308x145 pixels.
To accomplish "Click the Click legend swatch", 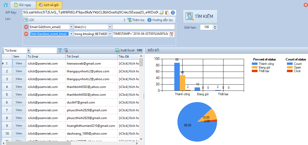I will 290,71.
